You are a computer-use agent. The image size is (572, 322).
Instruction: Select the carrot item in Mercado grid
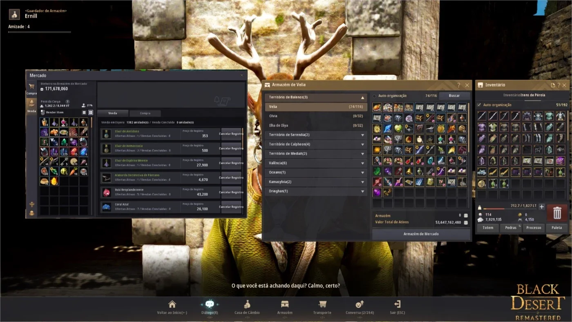click(x=74, y=172)
